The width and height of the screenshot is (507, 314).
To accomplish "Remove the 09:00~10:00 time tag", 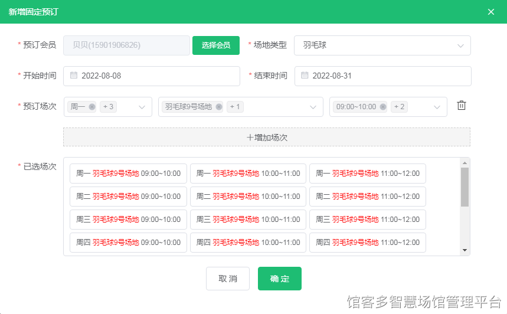I will [383, 107].
